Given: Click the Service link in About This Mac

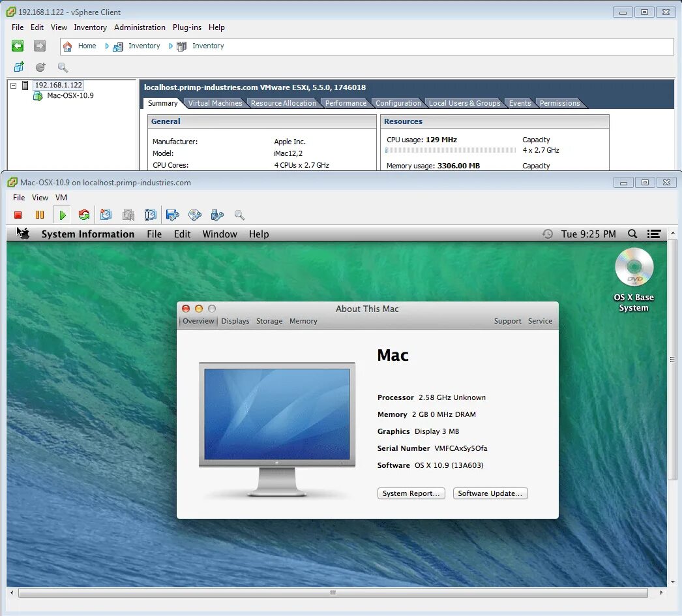Looking at the screenshot, I should (x=541, y=321).
